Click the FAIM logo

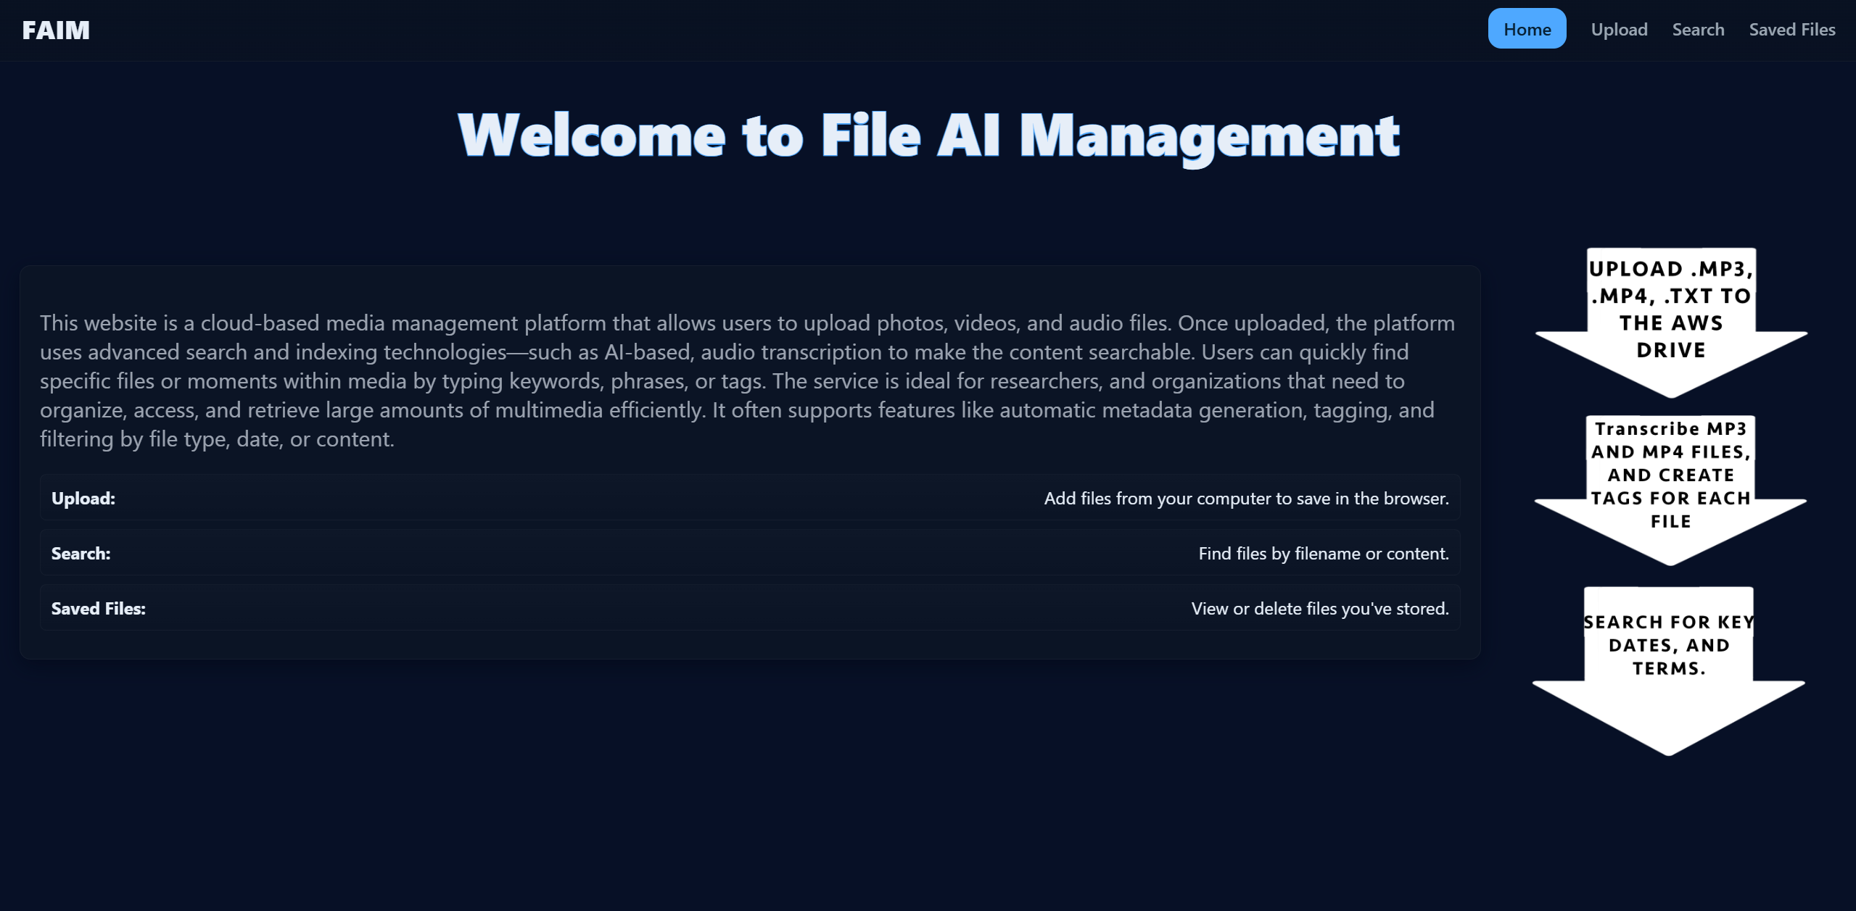click(x=56, y=30)
